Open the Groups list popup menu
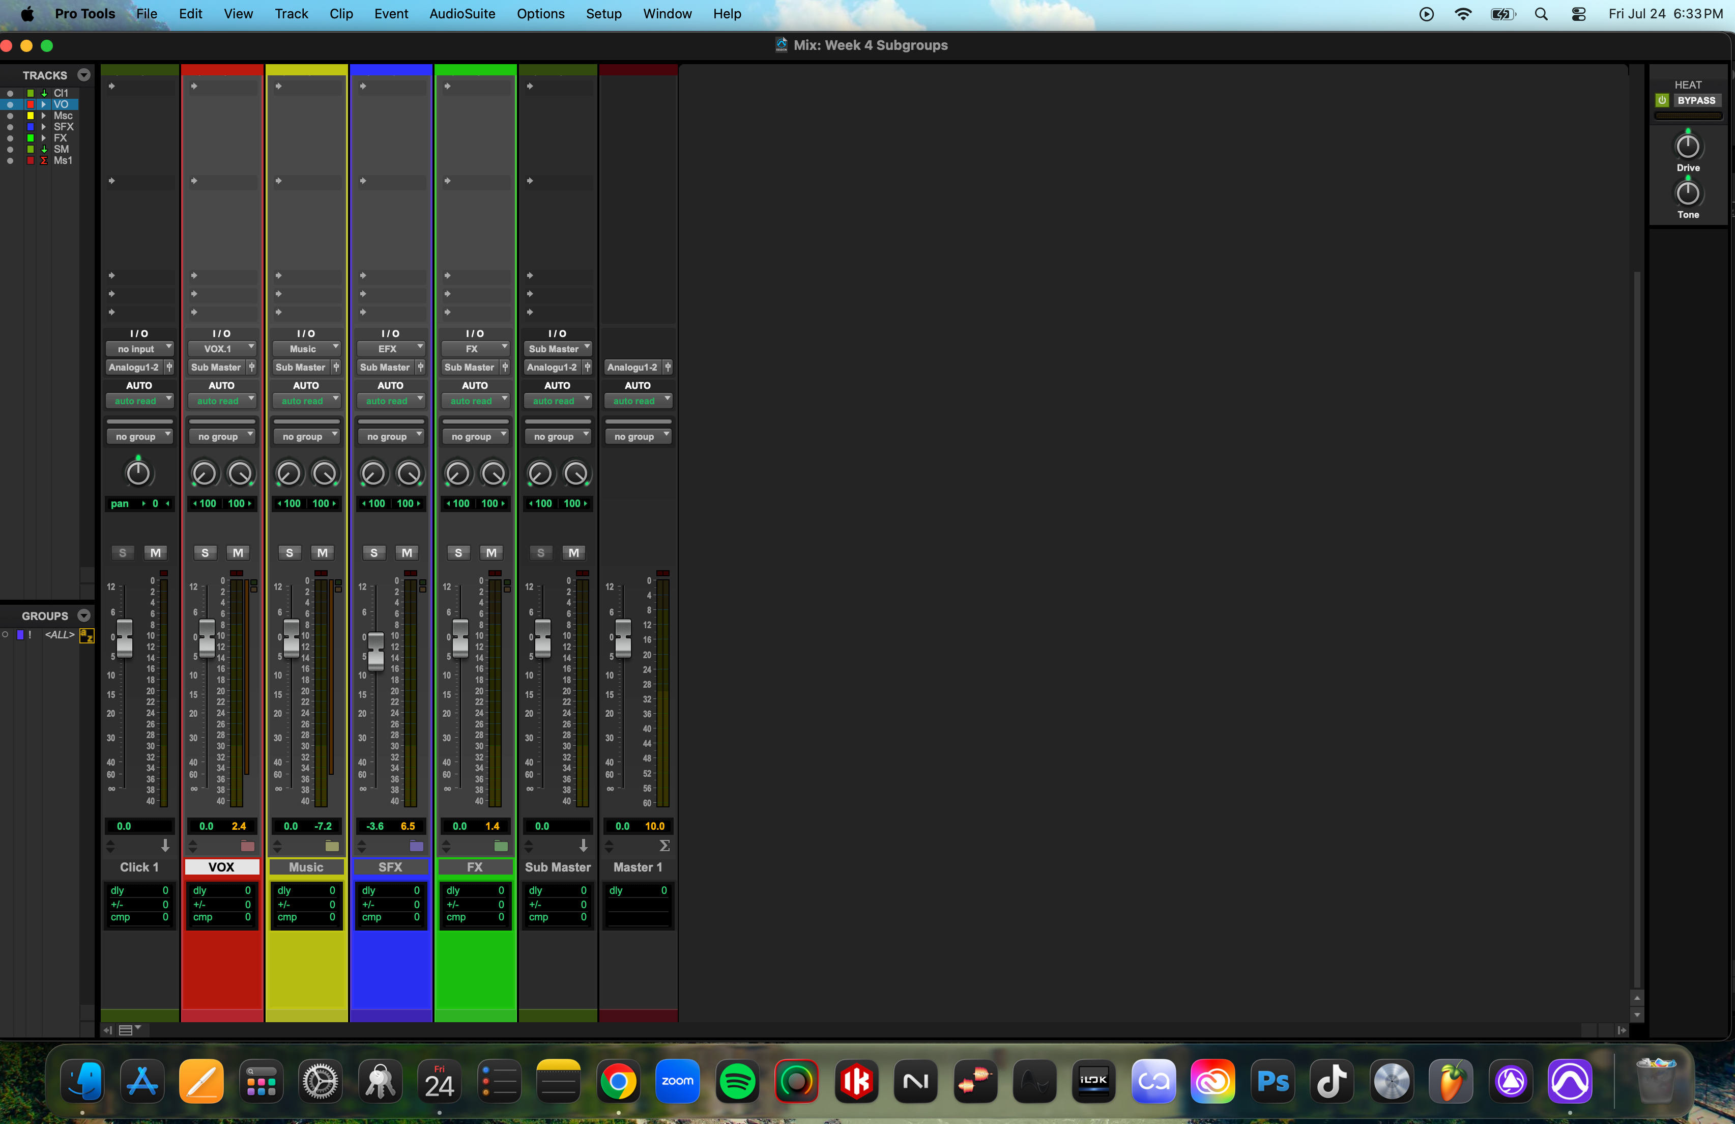The width and height of the screenshot is (1735, 1124). pos(84,615)
